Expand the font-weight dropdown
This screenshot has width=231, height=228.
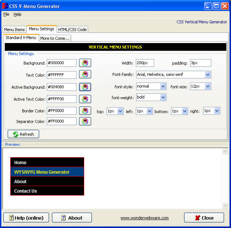pos(163,97)
